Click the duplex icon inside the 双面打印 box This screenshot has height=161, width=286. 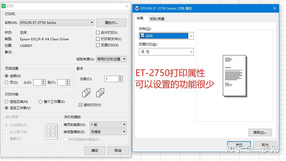tap(143, 52)
